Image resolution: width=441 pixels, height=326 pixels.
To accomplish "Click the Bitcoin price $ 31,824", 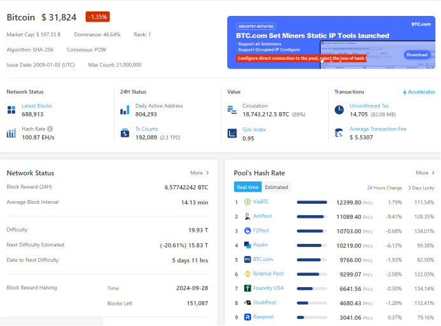I will click(x=59, y=17).
